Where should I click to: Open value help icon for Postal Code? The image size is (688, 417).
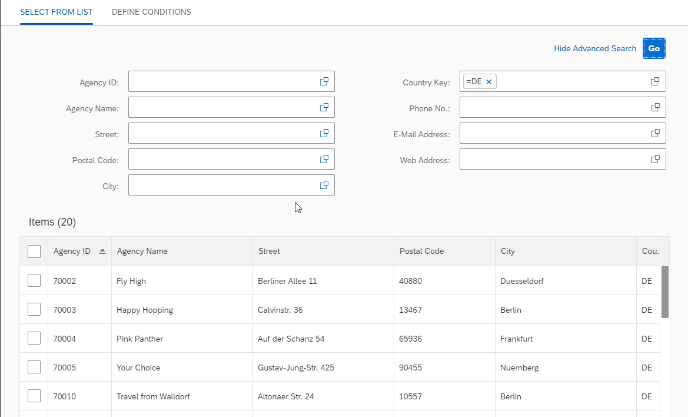324,159
